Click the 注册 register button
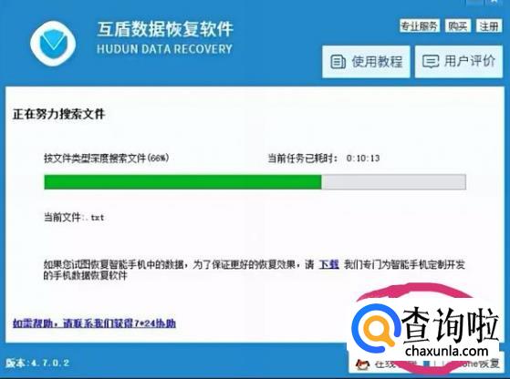This screenshot has height=379, width=510. tap(489, 26)
